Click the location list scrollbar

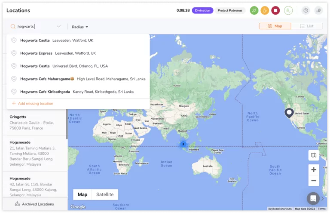pos(67,124)
